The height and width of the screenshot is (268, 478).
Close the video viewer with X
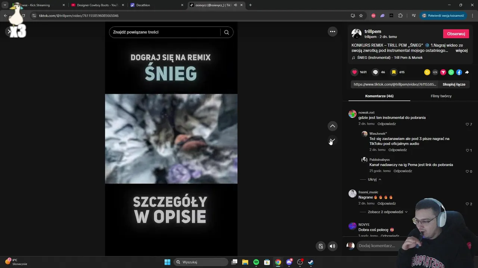9,32
